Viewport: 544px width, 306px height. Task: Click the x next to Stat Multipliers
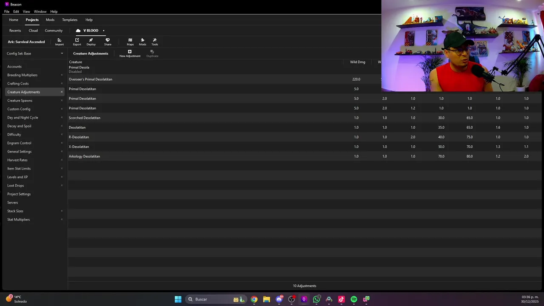coord(62,219)
